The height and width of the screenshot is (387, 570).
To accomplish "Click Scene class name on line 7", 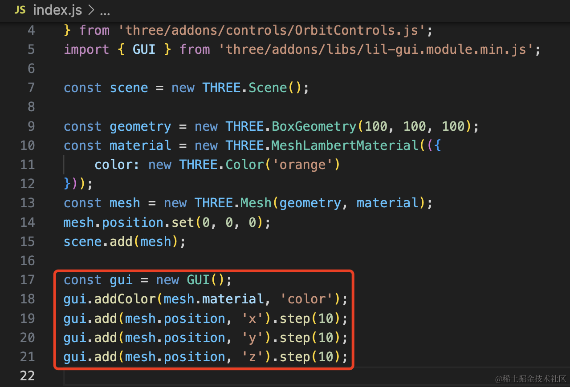I will 268,88.
